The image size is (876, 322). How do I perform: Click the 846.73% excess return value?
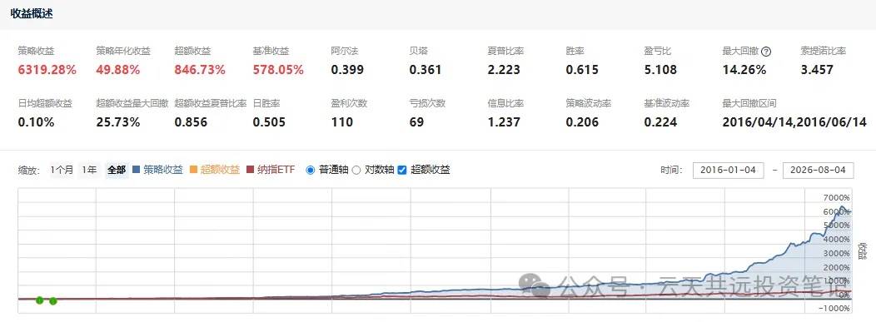tap(200, 70)
